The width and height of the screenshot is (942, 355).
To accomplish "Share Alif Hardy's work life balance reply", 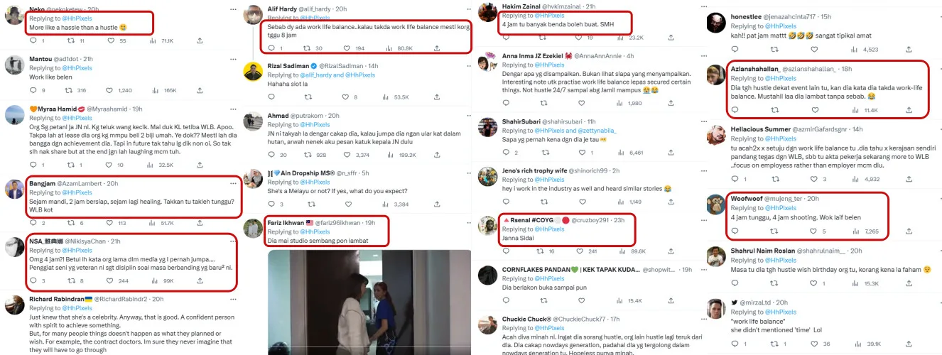I will point(436,48).
